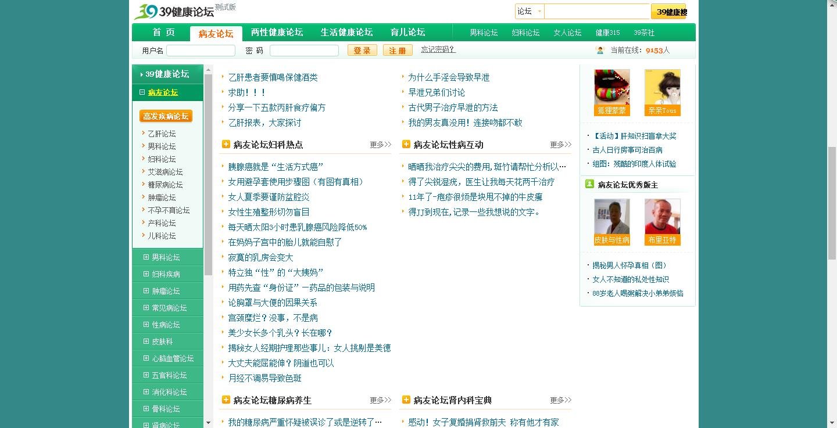837x428 pixels.
Task: Click green user icon beside 病友论坛优秀版主
Action: coord(589,184)
